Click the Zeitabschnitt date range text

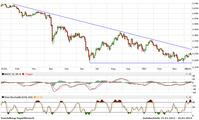(x=169, y=118)
